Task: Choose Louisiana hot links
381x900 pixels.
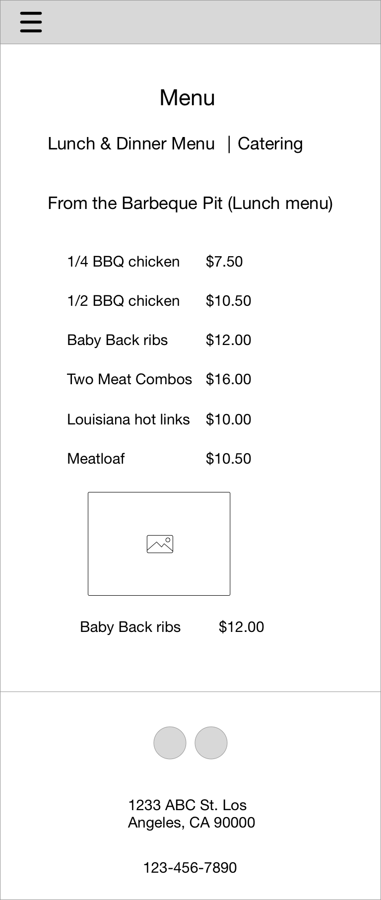Action: click(128, 419)
